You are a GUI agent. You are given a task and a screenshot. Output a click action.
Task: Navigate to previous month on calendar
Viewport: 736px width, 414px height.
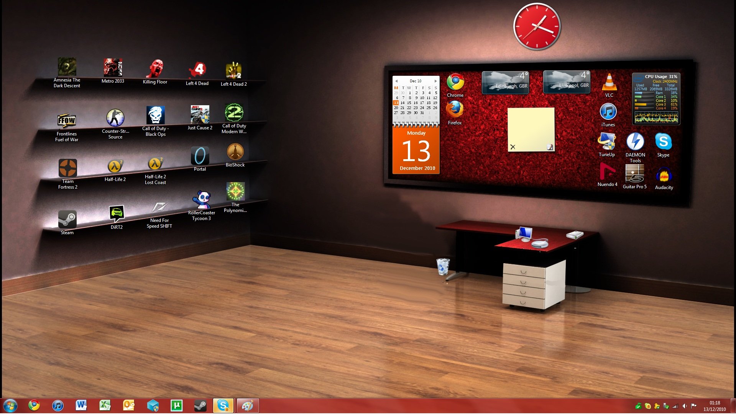(x=397, y=81)
